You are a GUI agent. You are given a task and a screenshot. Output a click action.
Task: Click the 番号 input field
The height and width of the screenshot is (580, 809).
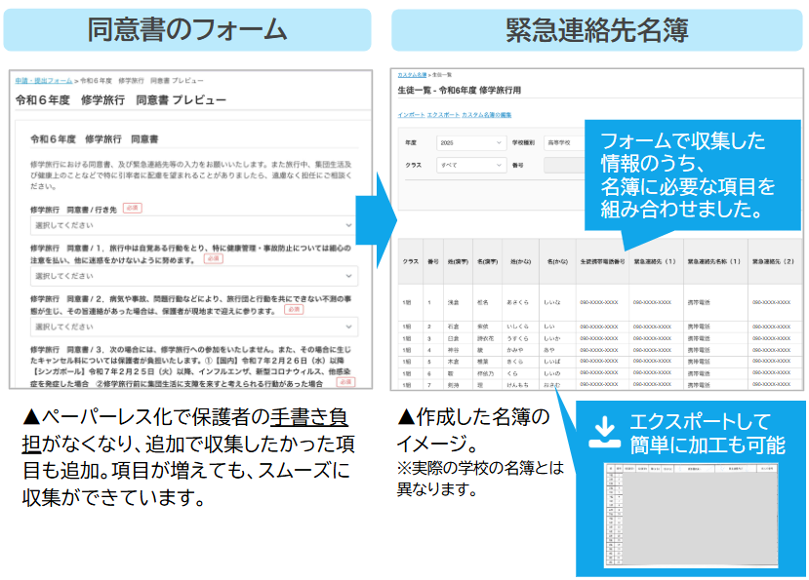pyautogui.click(x=564, y=165)
